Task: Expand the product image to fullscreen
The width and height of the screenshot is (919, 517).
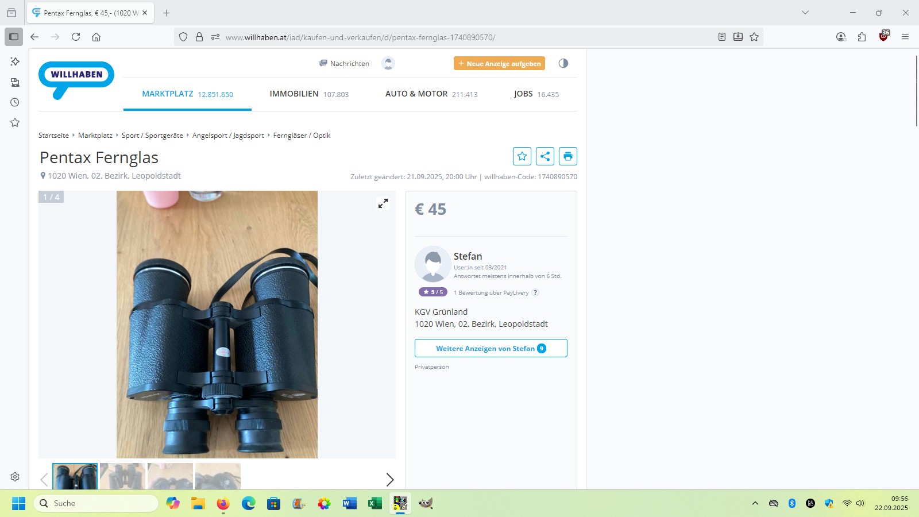Action: 383,203
